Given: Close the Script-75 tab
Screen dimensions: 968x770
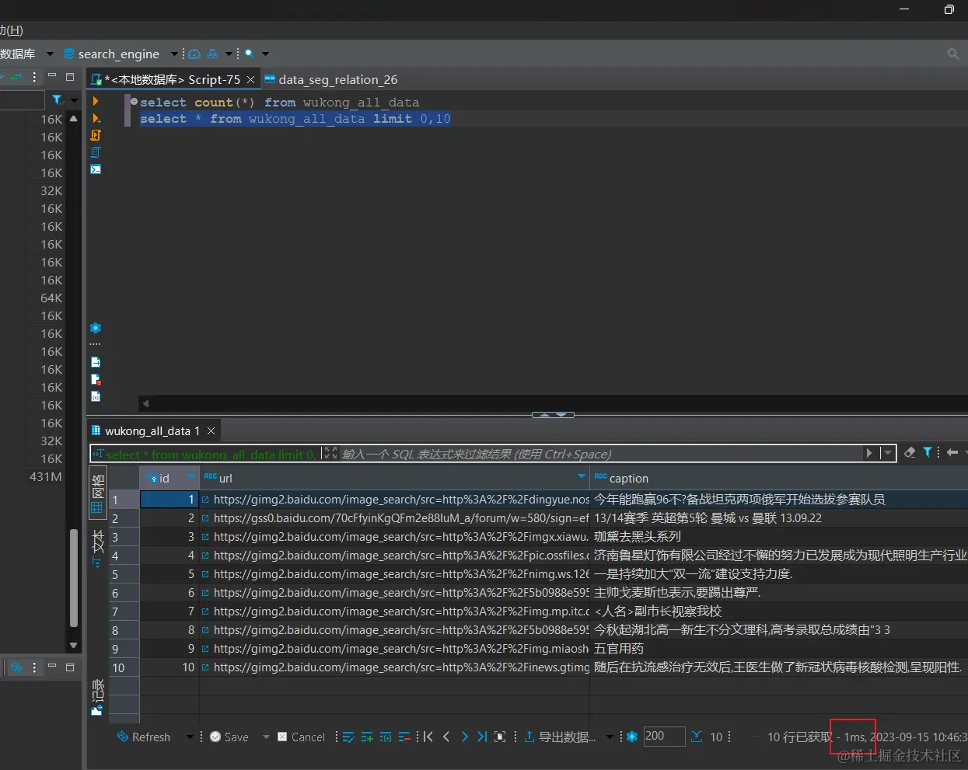Looking at the screenshot, I should tap(250, 79).
